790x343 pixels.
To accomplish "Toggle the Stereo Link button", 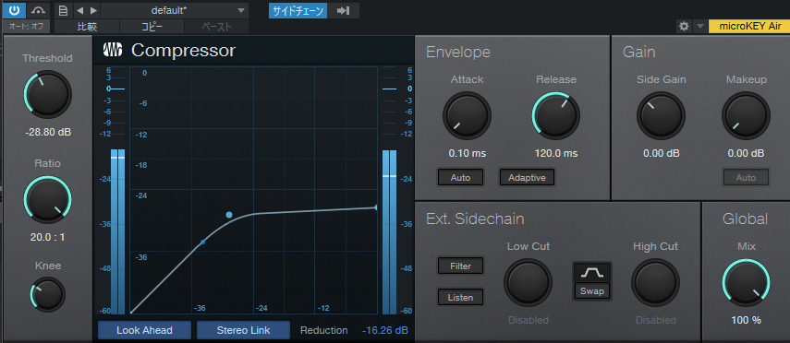I will coord(243,330).
